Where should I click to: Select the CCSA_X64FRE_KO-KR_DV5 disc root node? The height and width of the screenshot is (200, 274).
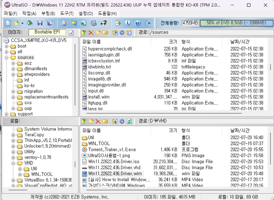(39, 40)
